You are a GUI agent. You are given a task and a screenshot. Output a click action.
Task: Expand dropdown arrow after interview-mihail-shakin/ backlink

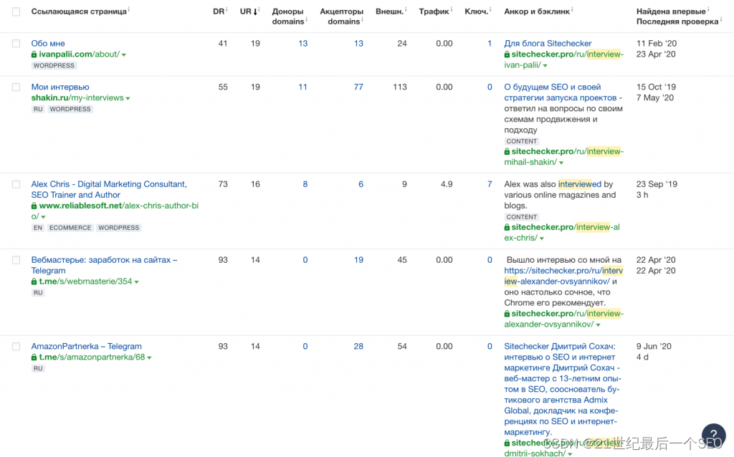[x=561, y=163]
